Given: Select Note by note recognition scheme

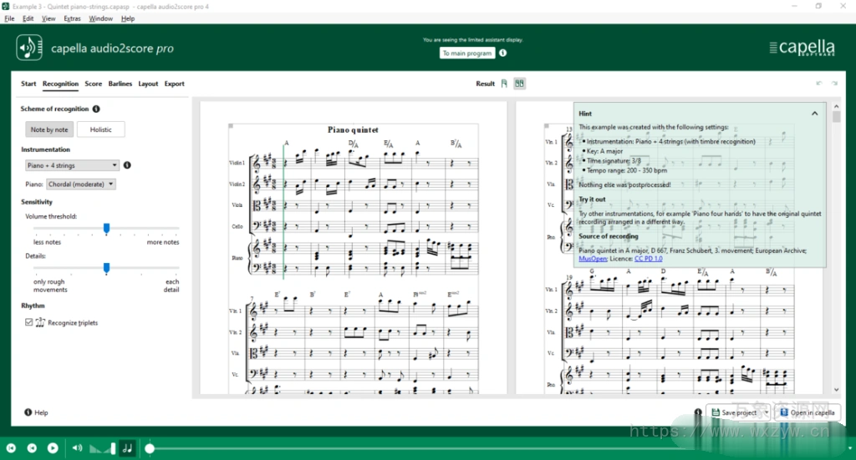Looking at the screenshot, I should (x=49, y=129).
